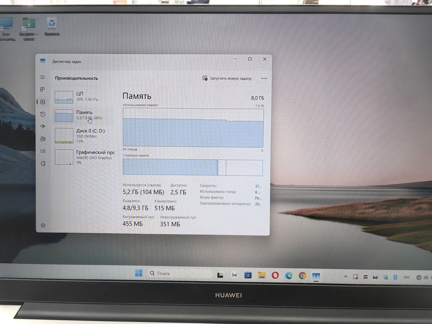432x324 pixels.
Task: Open Microsoft Store from the taskbar
Action: (248, 275)
